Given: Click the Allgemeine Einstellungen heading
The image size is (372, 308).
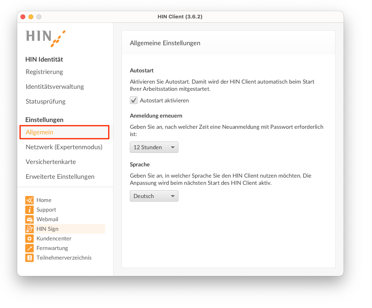Looking at the screenshot, I should (165, 43).
